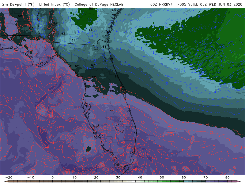Click the '60' color scale label
245x183 pixels.
click(x=184, y=178)
